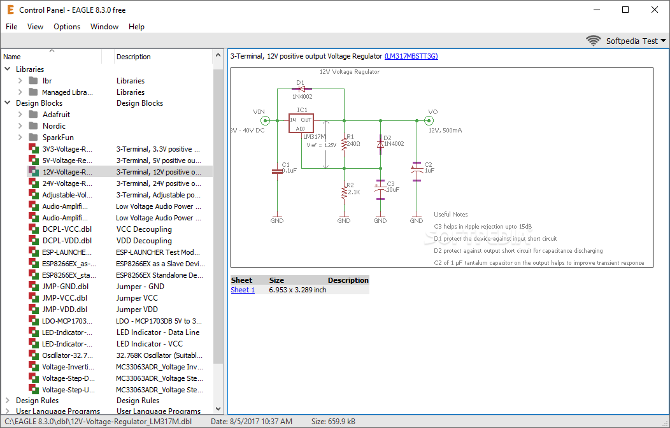Click the Voltage-Inverting block icon
The height and width of the screenshot is (428, 670).
(x=34, y=366)
